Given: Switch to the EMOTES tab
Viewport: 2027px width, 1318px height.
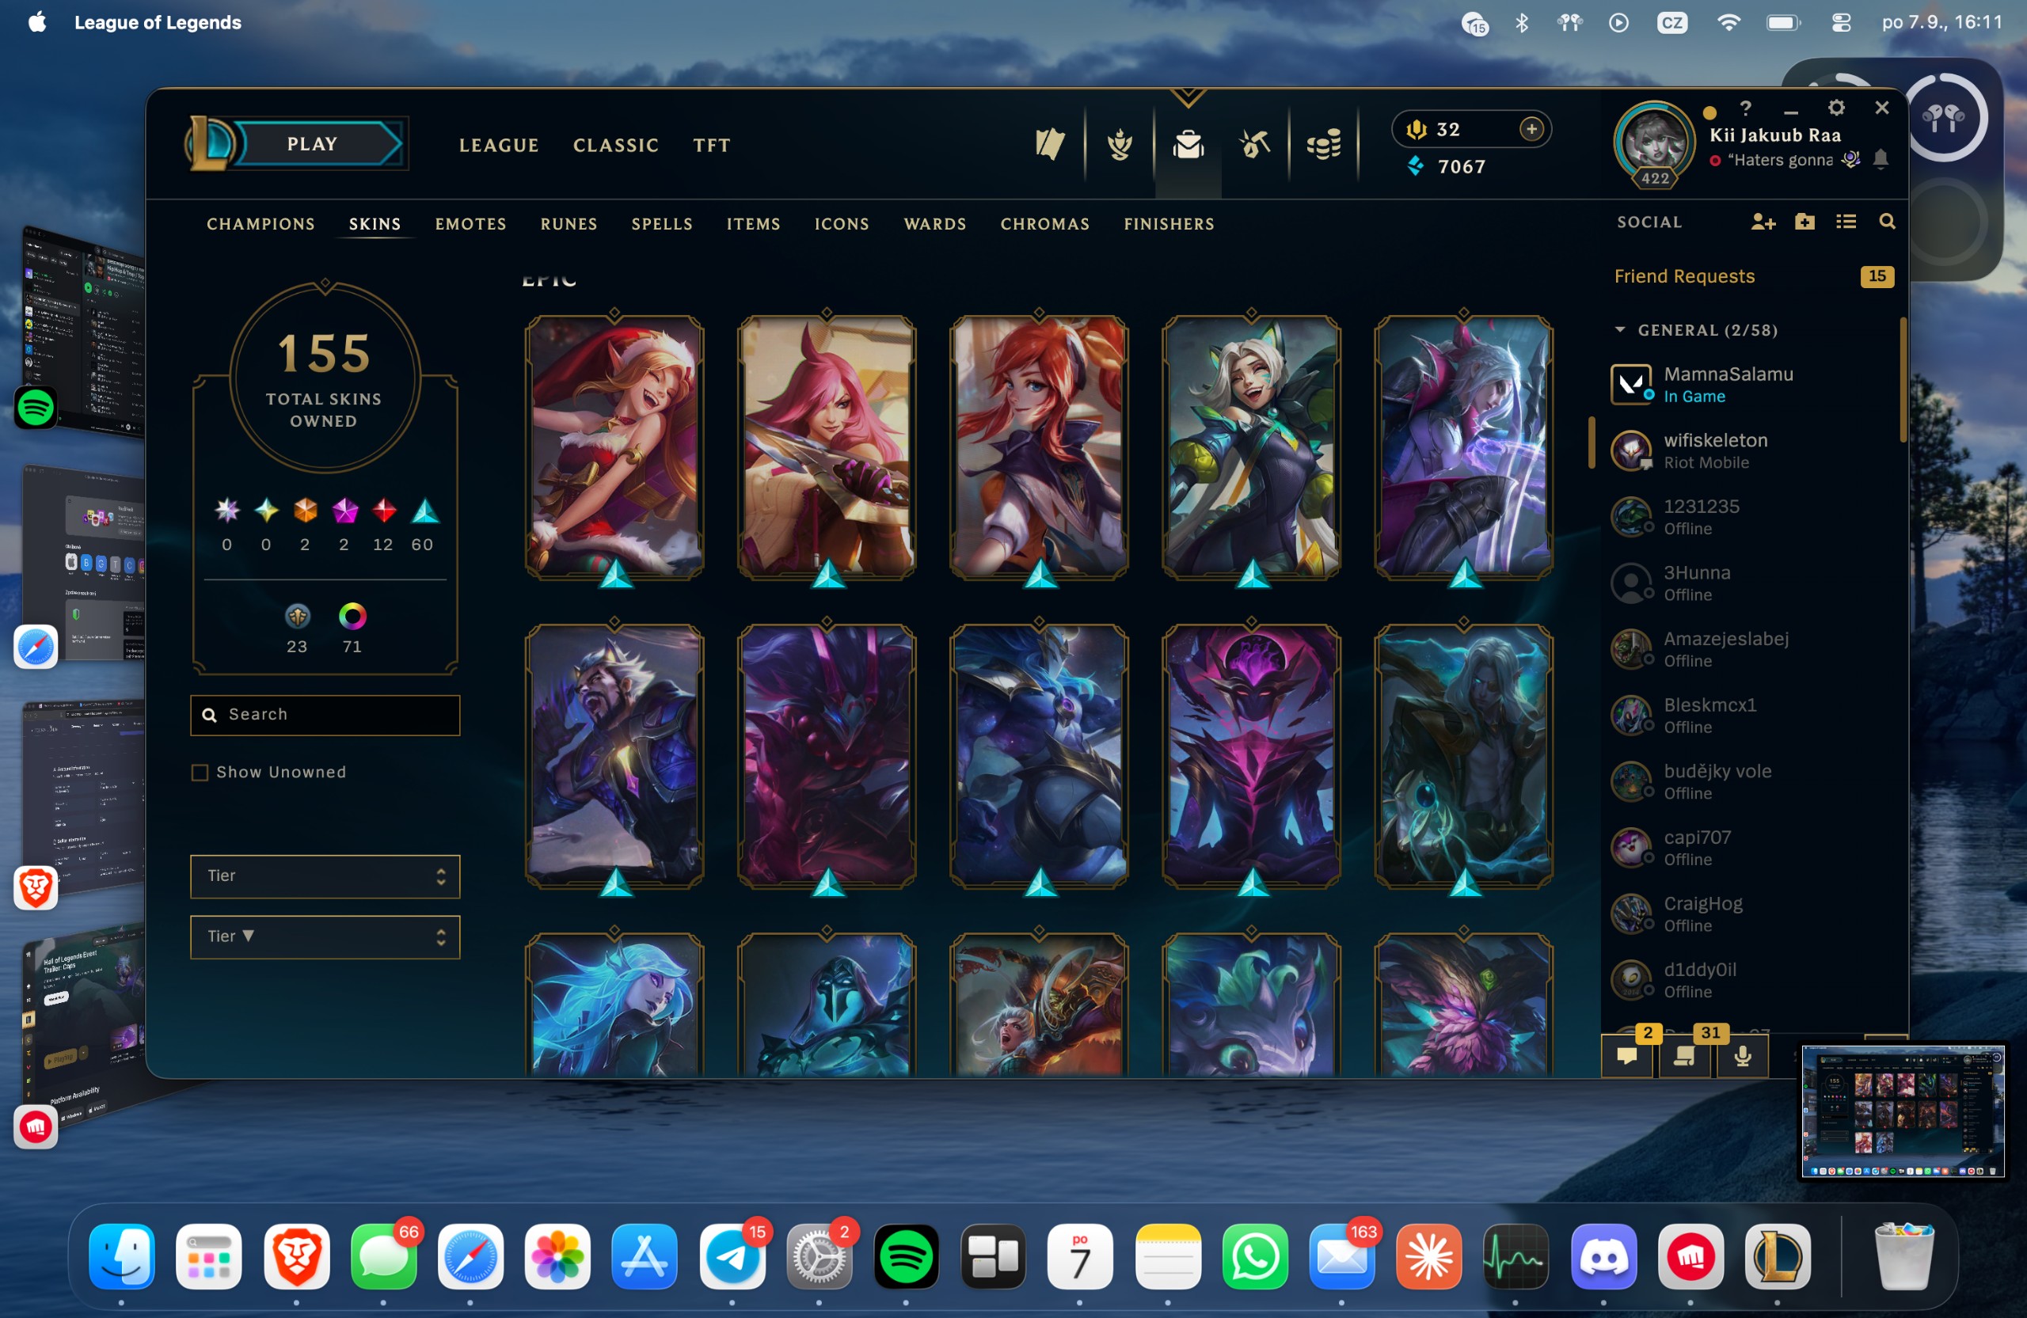Looking at the screenshot, I should point(471,224).
